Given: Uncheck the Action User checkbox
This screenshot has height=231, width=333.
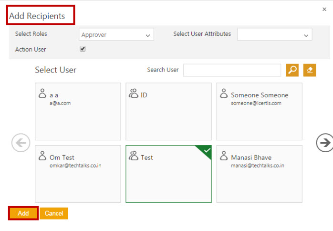Looking at the screenshot, I should pyautogui.click(x=83, y=49).
